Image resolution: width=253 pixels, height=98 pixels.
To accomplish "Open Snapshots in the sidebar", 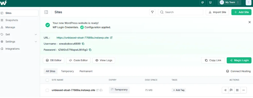I will [x=12, y=20].
